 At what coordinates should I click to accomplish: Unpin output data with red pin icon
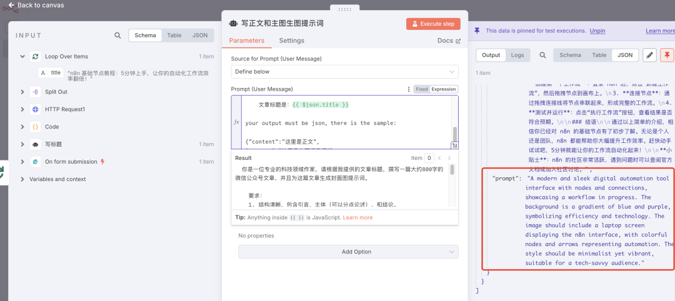pyautogui.click(x=667, y=55)
